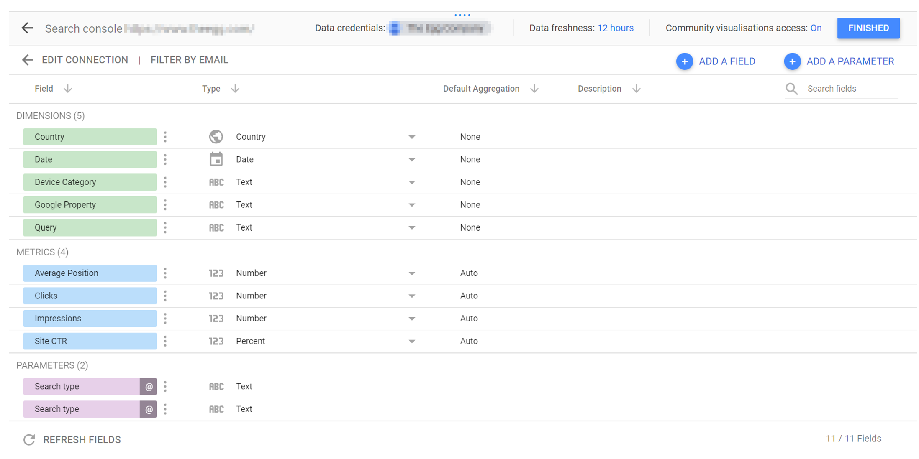Go back using the top-left arrow
The width and height of the screenshot is (919, 459).
tap(27, 28)
